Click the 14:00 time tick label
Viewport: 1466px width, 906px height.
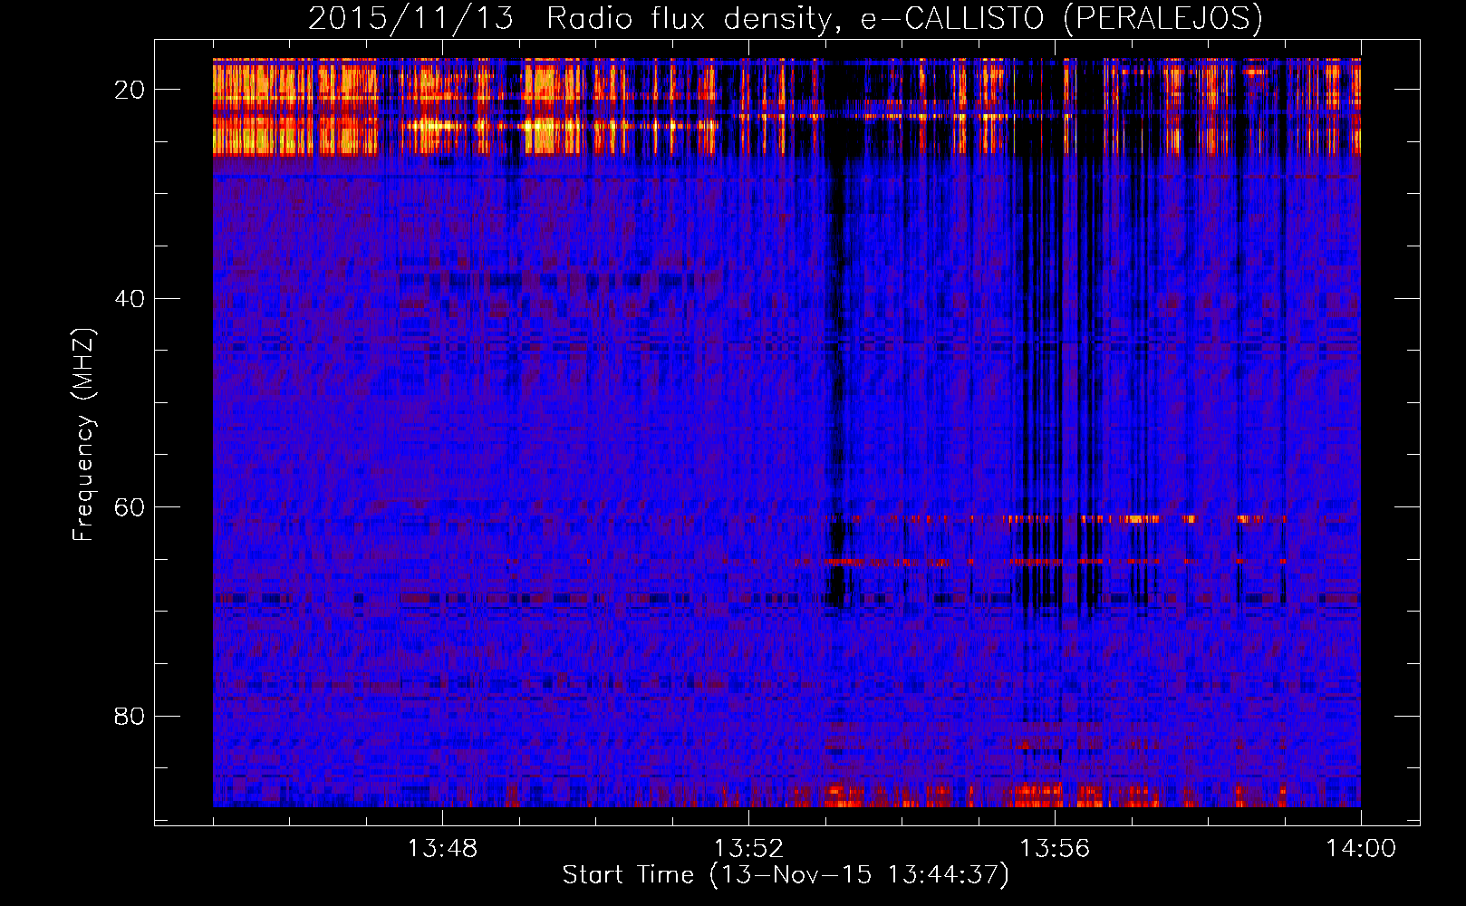(x=1361, y=849)
